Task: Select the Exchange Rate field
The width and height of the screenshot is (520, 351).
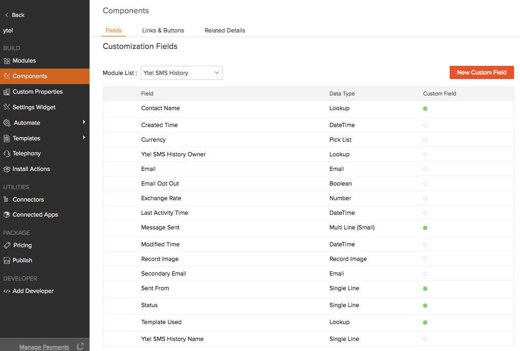Action: [161, 198]
